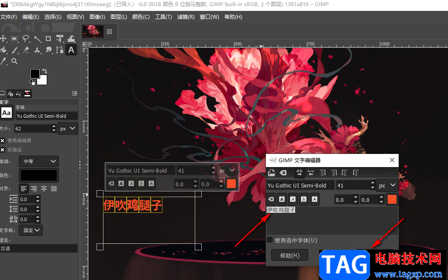Select the Crop tool
Screen dimensions: 448x280
[x=48, y=38]
